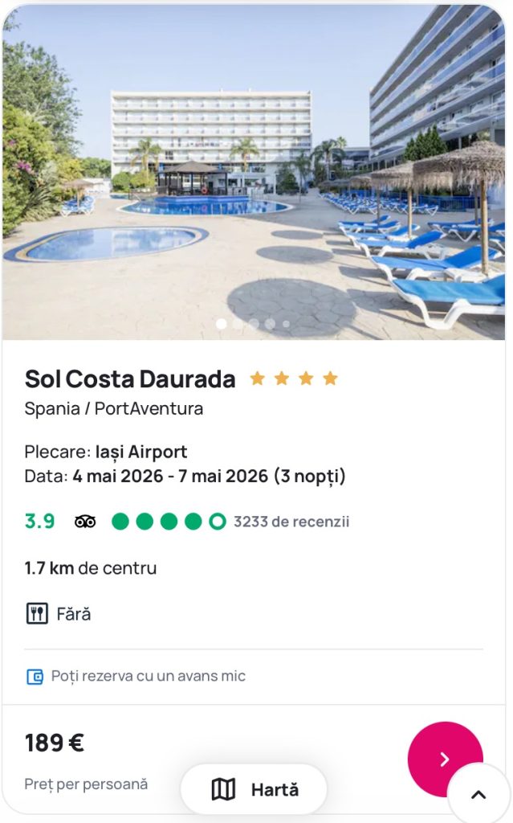The height and width of the screenshot is (823, 513).
Task: Select the third photo carousel dot
Action: (x=254, y=324)
